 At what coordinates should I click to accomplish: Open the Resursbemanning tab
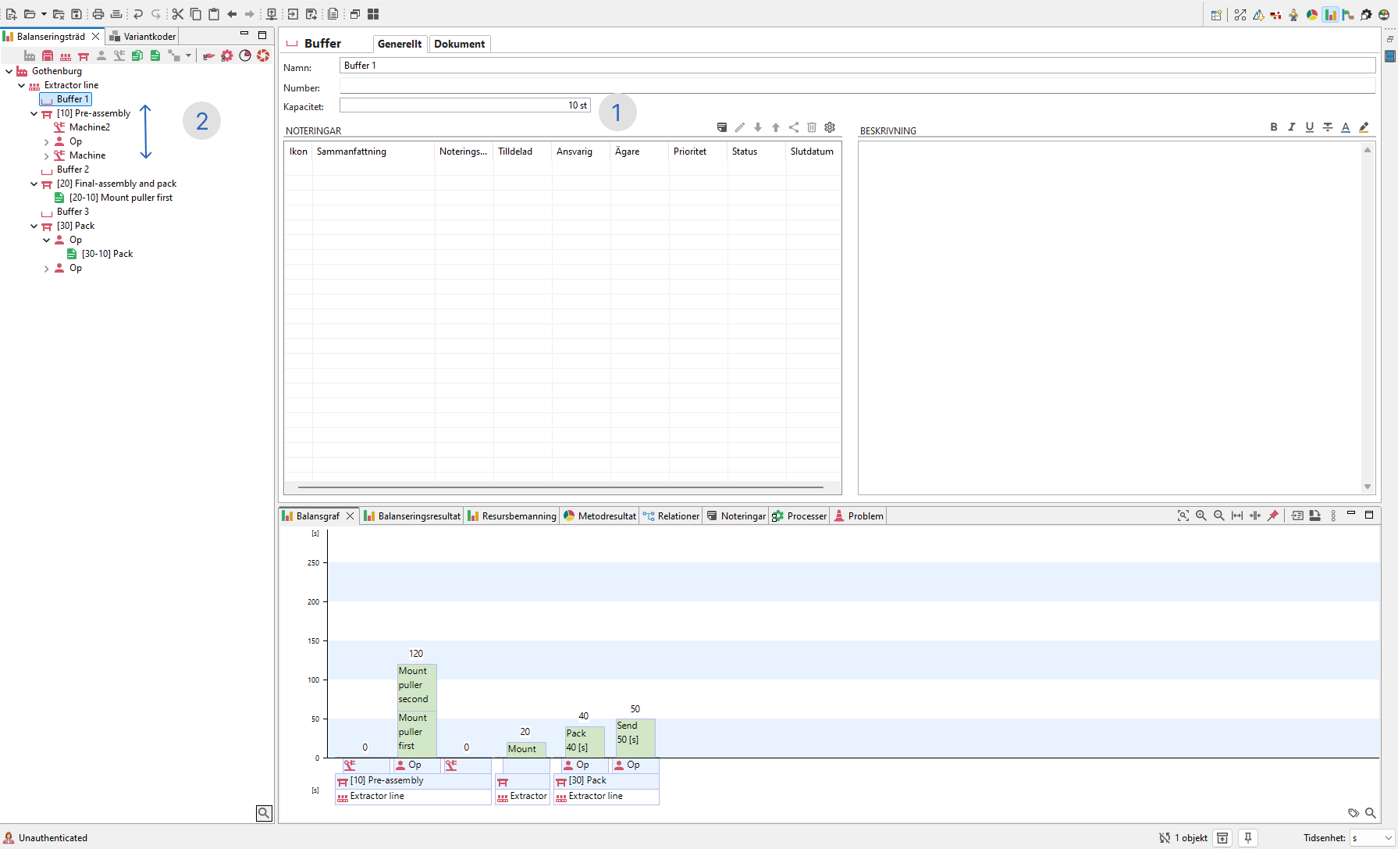[512, 516]
